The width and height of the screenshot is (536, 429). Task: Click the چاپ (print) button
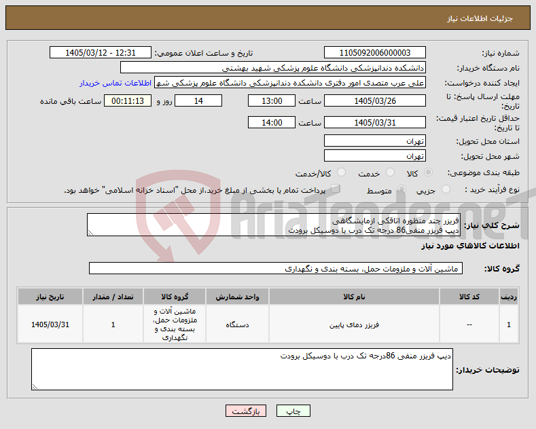tap(293, 411)
